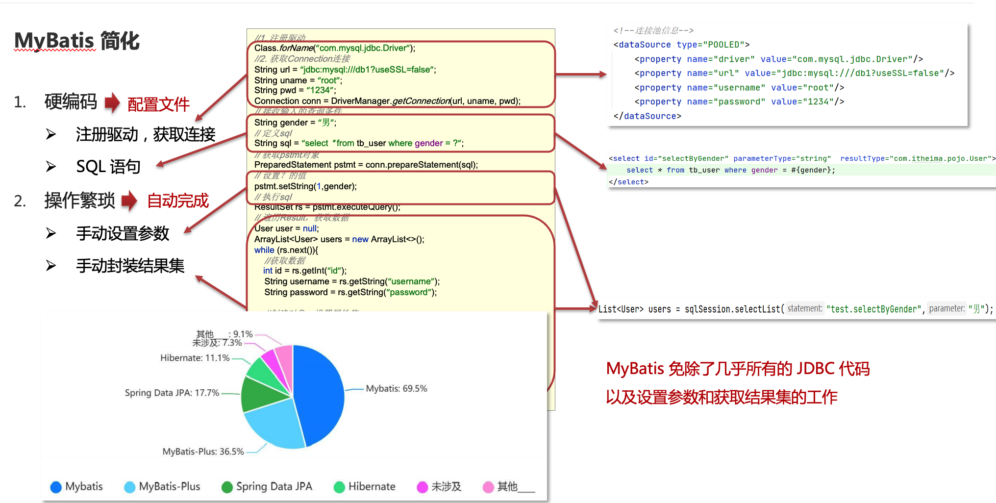This screenshot has height=503, width=996.
Task: Click the "String sql" select statement line
Action: (359, 143)
